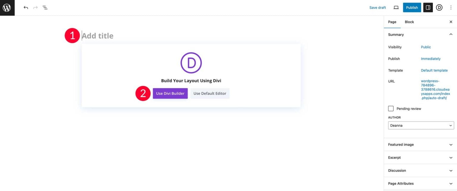Expand the Discussion section
Screen dimensions: 457x191
pos(420,171)
